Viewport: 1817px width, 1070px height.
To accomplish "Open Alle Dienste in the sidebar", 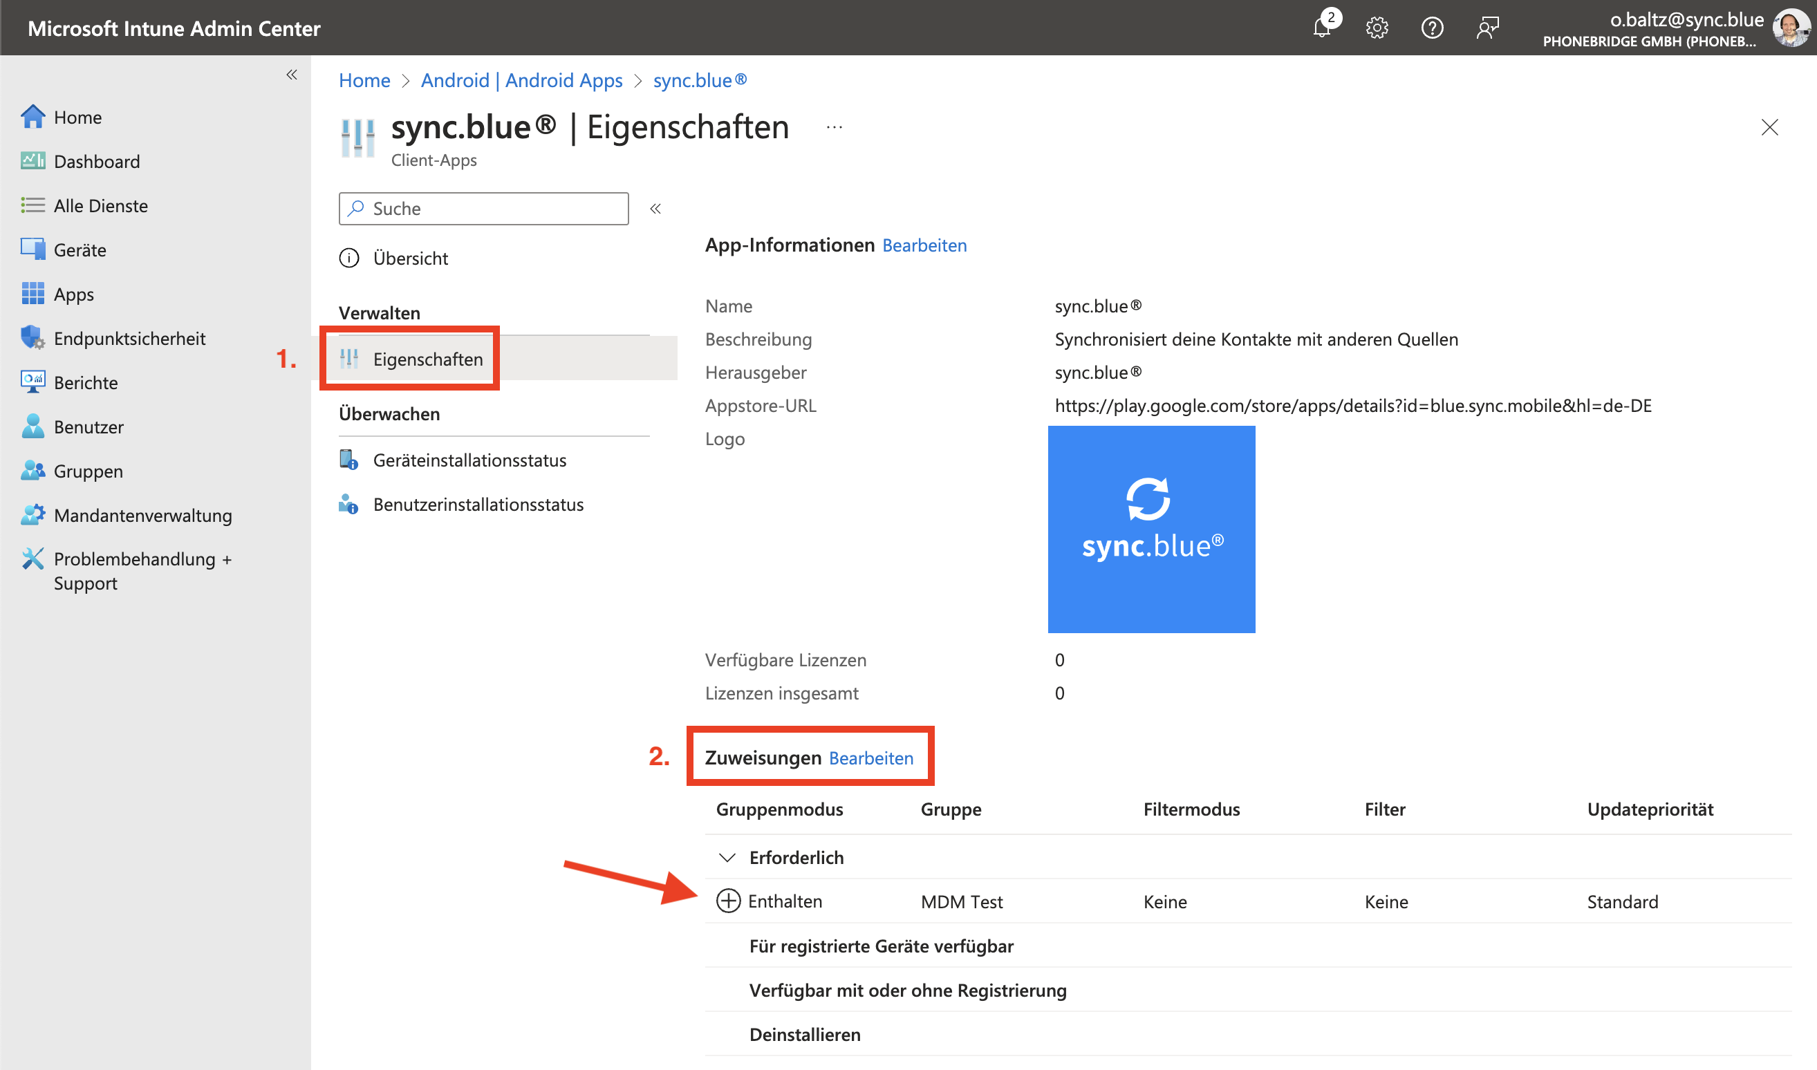I will (x=101, y=205).
